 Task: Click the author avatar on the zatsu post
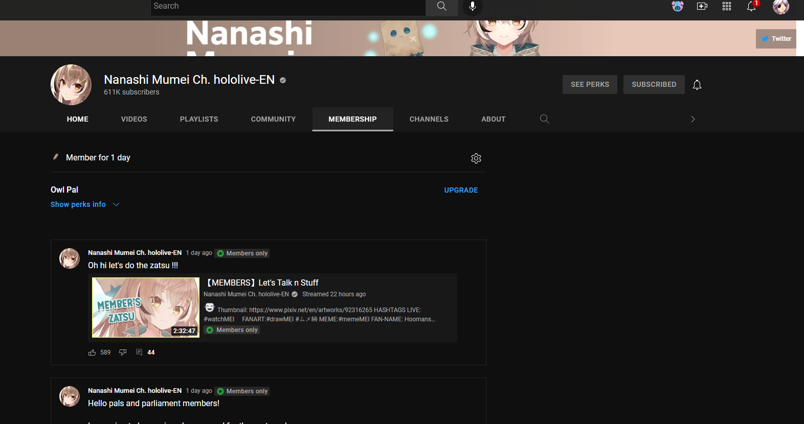70,258
